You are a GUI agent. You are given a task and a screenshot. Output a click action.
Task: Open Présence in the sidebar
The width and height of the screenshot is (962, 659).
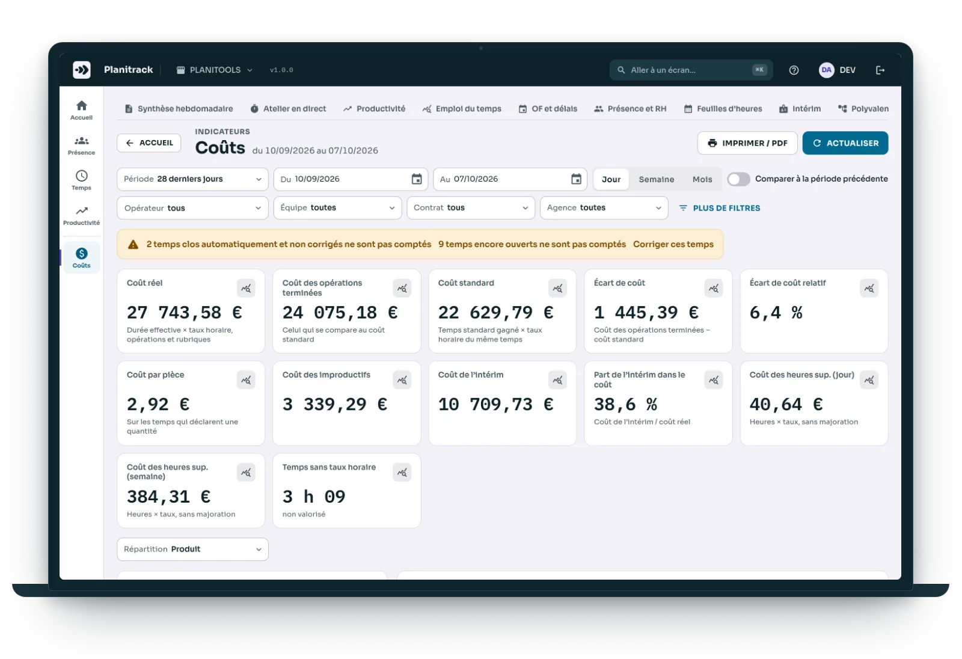point(81,146)
